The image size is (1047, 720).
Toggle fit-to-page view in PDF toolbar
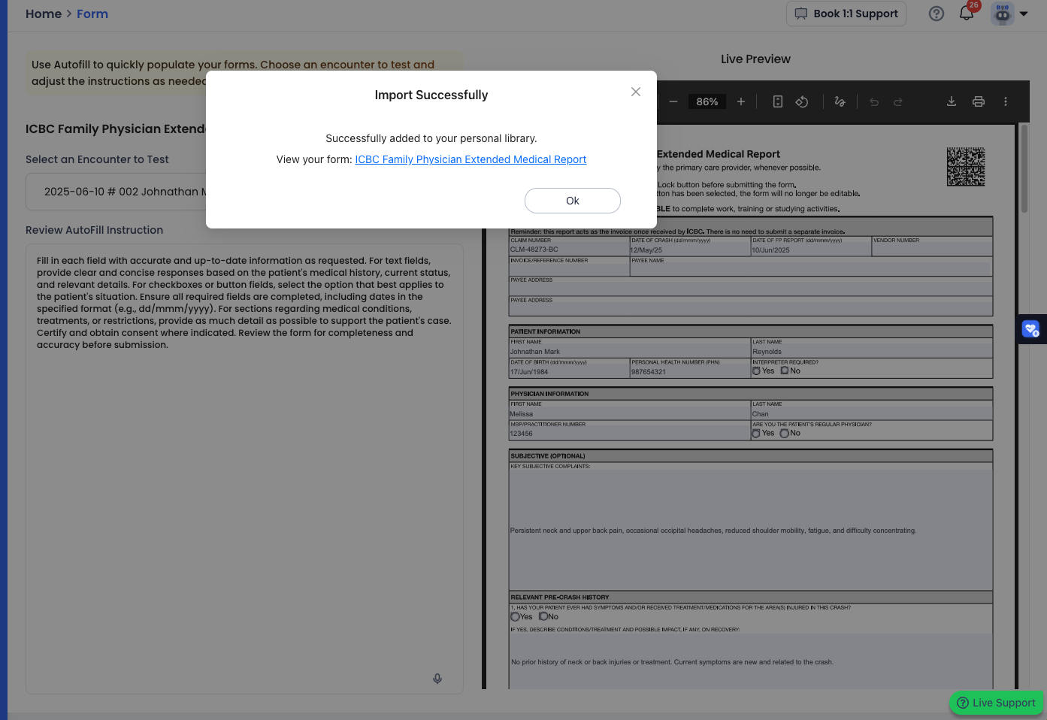click(x=778, y=101)
